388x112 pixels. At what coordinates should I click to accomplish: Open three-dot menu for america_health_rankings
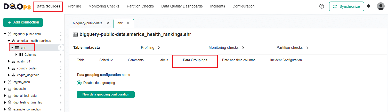tap(61, 41)
